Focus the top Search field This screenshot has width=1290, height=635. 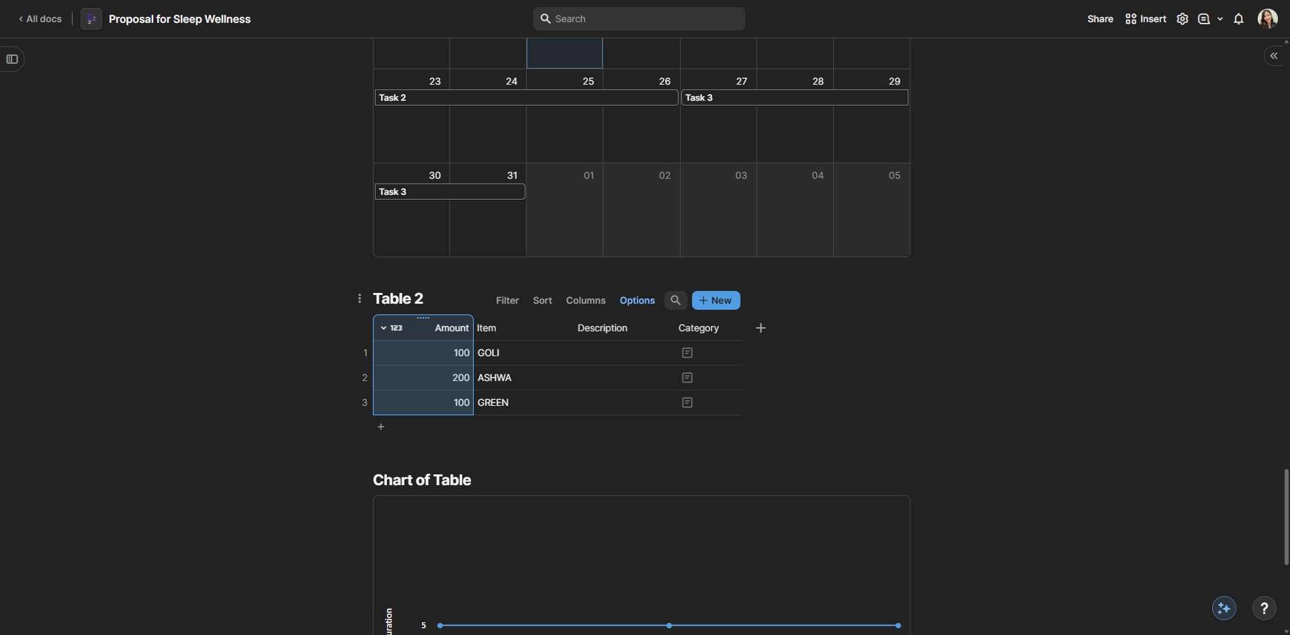638,19
